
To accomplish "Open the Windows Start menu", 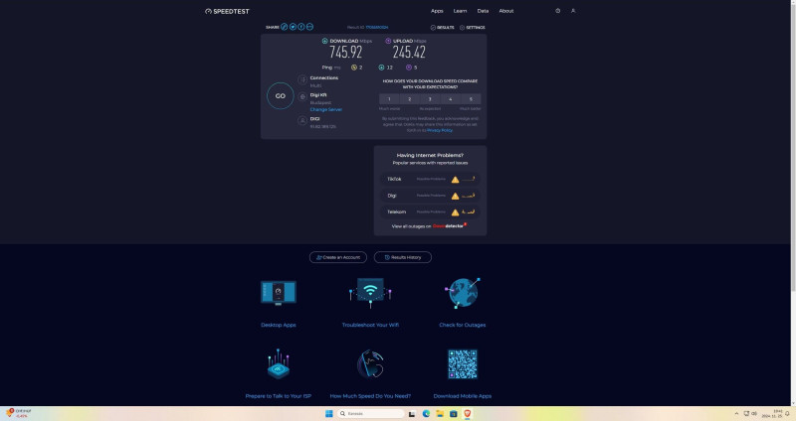I will 329,413.
